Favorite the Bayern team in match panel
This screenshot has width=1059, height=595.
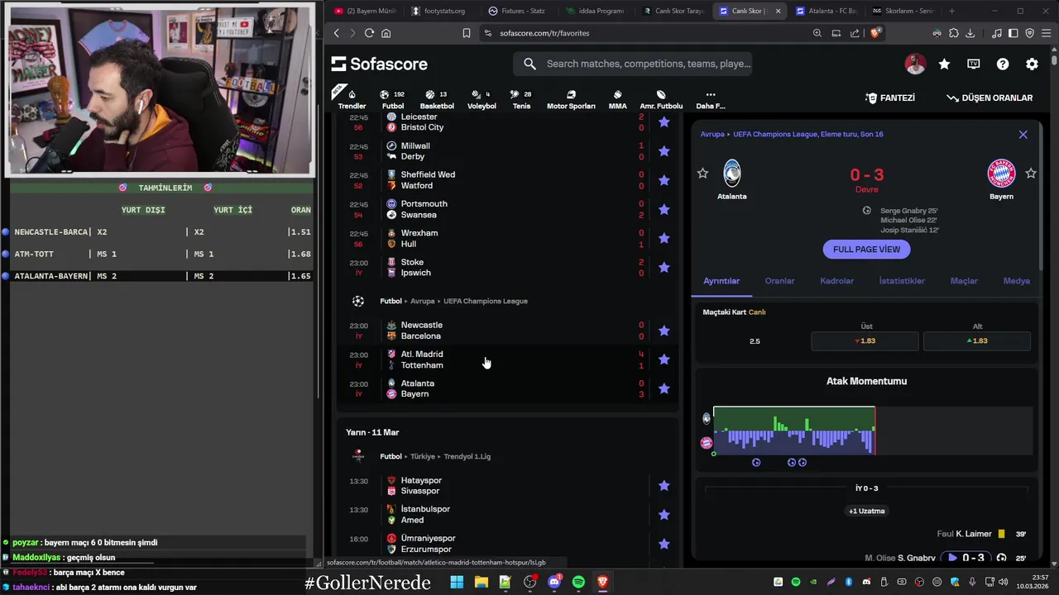[x=1031, y=174]
